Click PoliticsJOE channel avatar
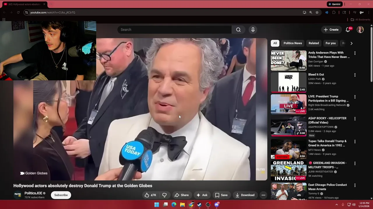 pyautogui.click(x=18, y=195)
